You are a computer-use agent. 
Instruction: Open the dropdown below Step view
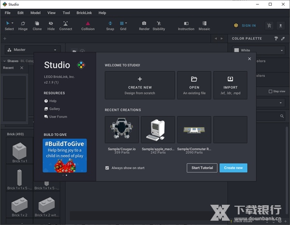[x=280, y=103]
